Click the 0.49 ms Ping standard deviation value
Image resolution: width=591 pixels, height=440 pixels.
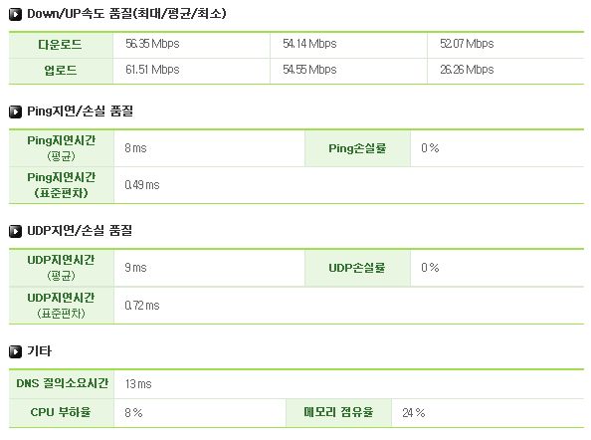click(x=142, y=185)
